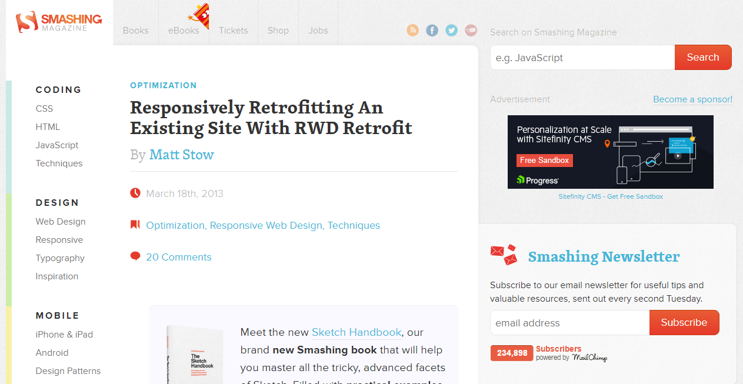Go to the Tickets menu item
Viewport: 743px width, 384px height.
(x=234, y=31)
